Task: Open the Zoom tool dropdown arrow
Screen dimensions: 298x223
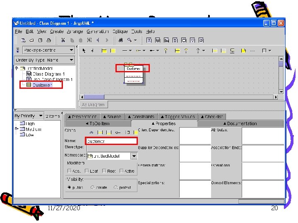Action: tap(135, 40)
